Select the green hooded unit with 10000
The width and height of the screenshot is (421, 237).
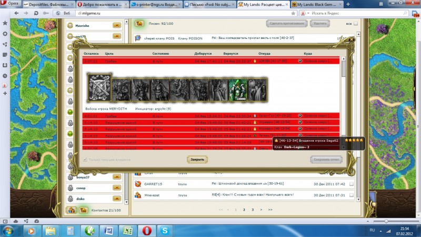click(x=238, y=90)
